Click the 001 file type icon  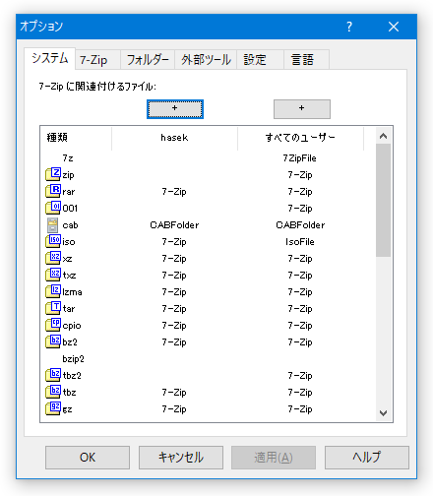53,208
